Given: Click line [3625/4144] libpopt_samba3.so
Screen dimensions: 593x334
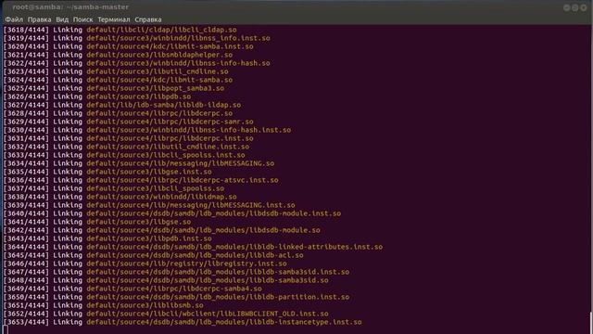Looking at the screenshot, I should (x=113, y=88).
